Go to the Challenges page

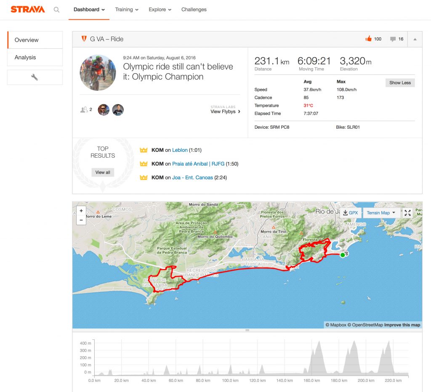(x=194, y=10)
